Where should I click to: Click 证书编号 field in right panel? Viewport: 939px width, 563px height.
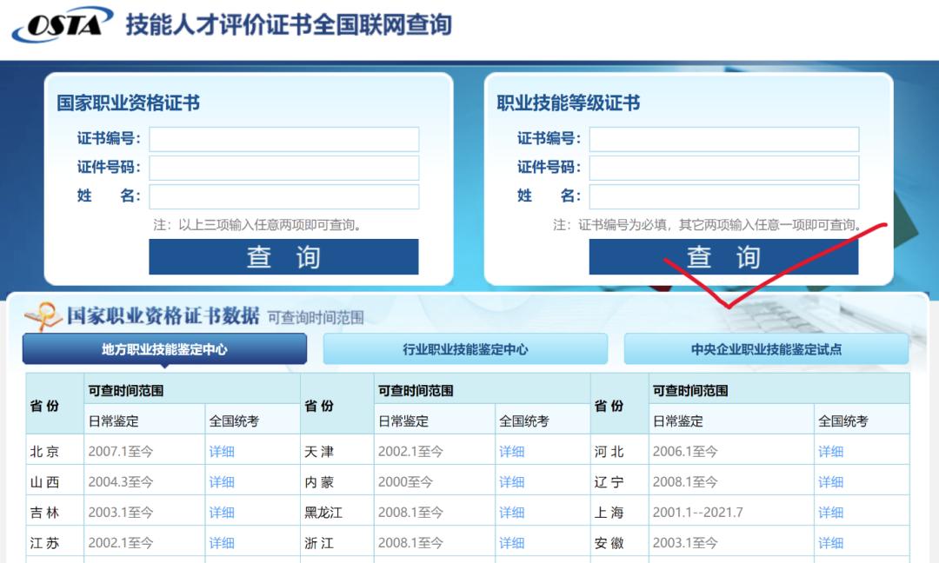tap(724, 139)
